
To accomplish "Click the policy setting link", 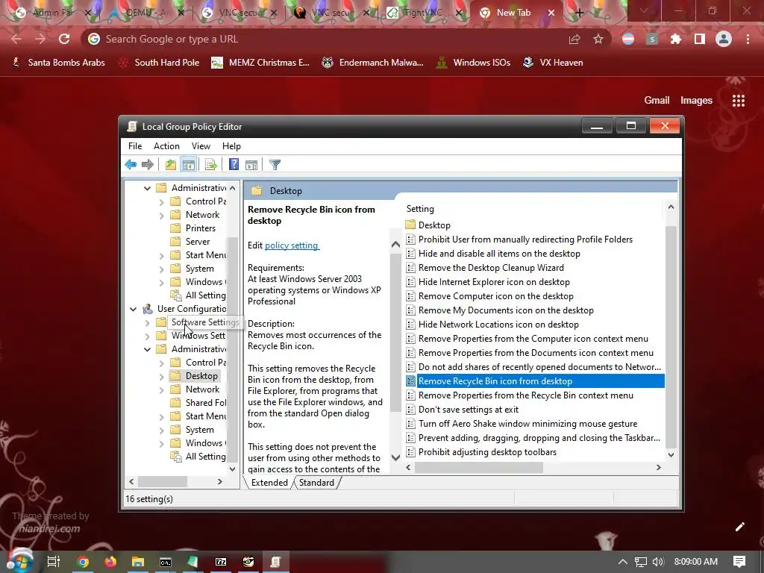I will click(292, 245).
